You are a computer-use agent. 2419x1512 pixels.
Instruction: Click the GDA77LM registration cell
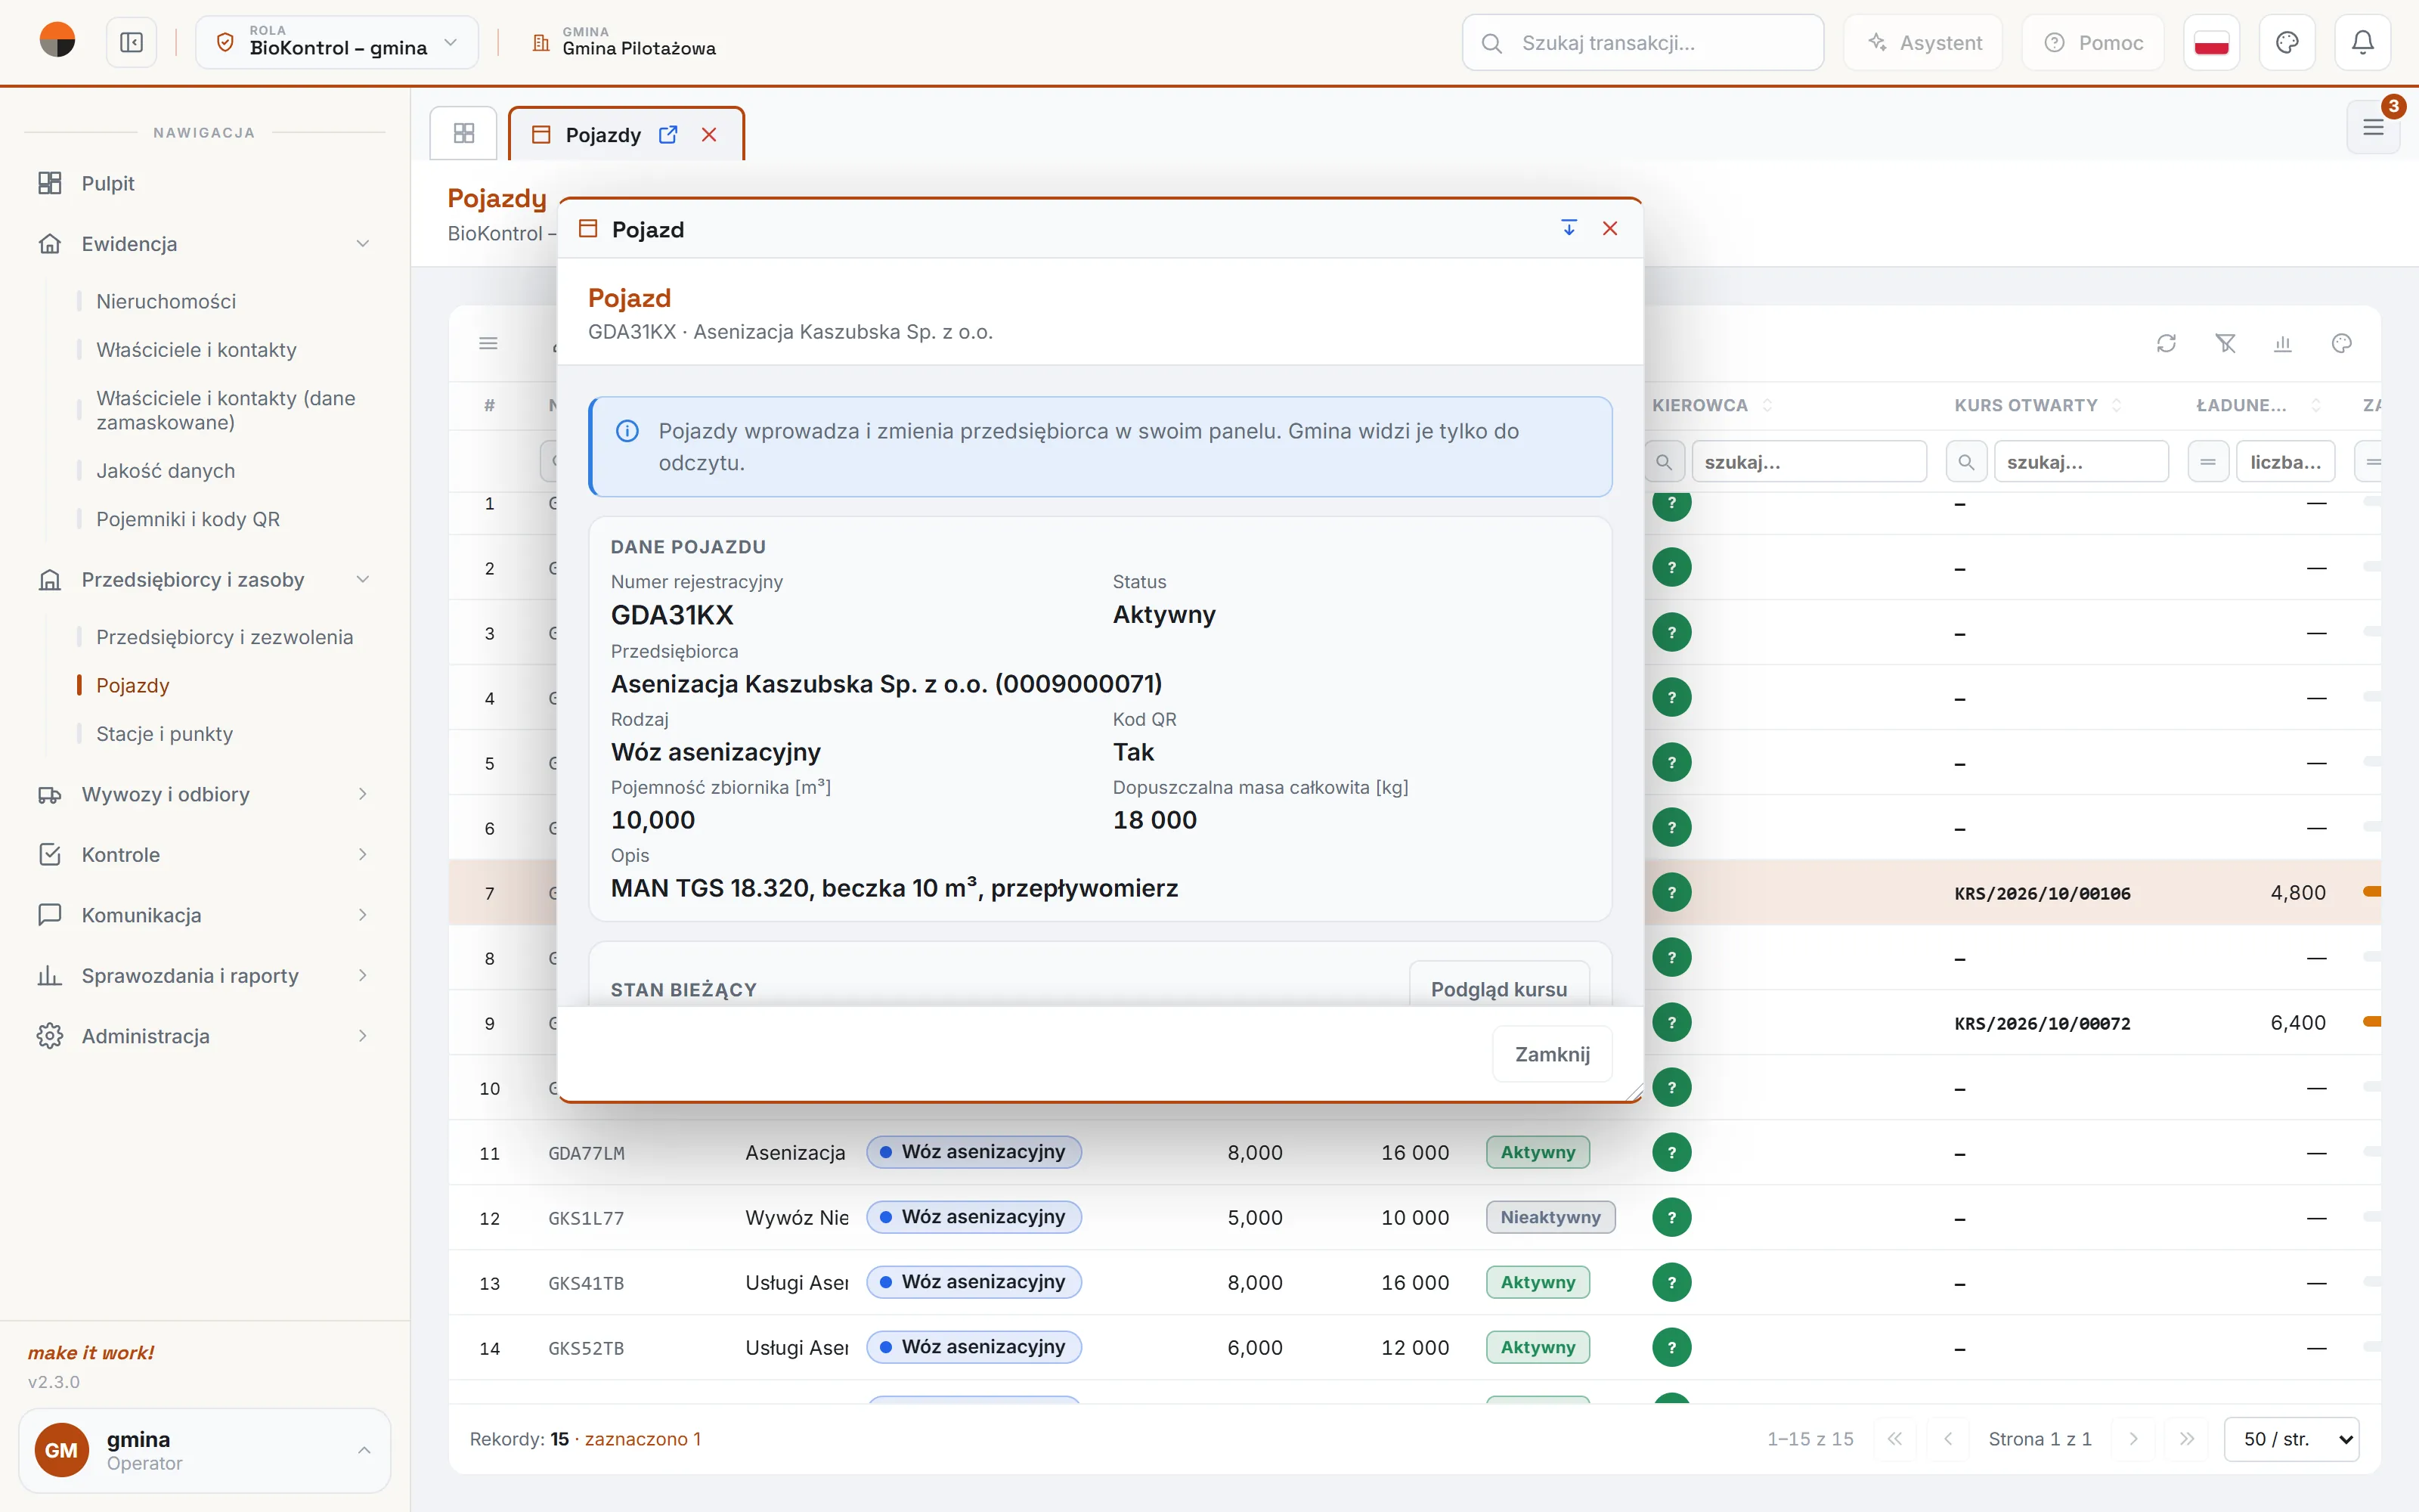pos(586,1153)
